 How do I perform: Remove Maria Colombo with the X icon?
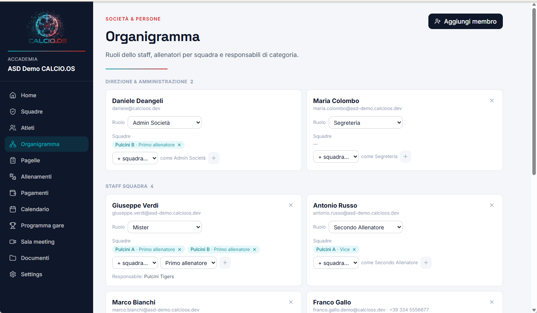pos(492,101)
